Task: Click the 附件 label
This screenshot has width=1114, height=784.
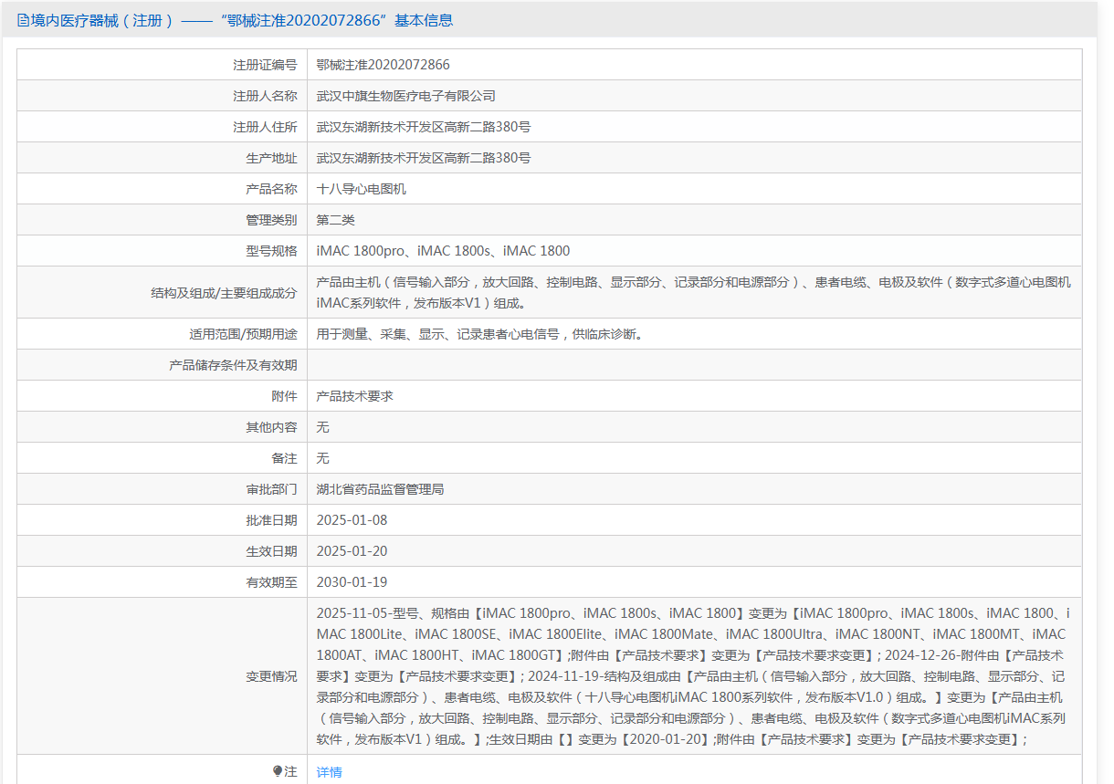Action: (284, 396)
